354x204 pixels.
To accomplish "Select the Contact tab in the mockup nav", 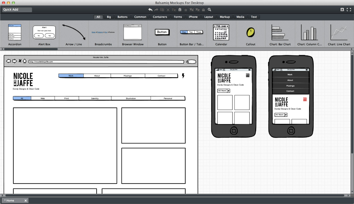I will tap(161, 76).
